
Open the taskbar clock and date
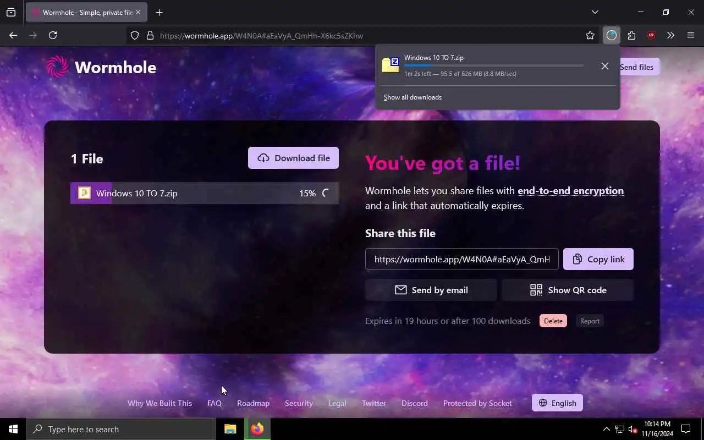(x=657, y=429)
